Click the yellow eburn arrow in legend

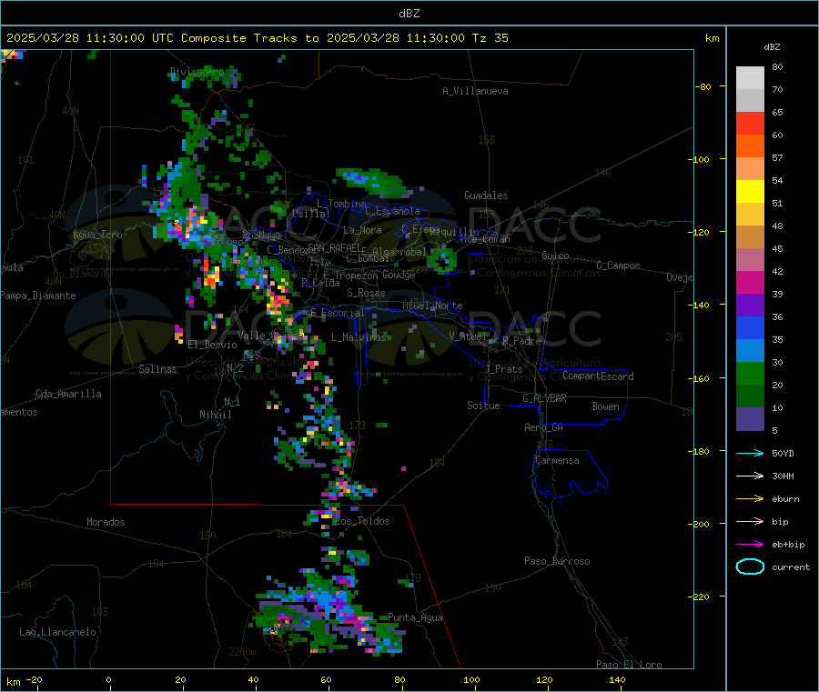750,499
